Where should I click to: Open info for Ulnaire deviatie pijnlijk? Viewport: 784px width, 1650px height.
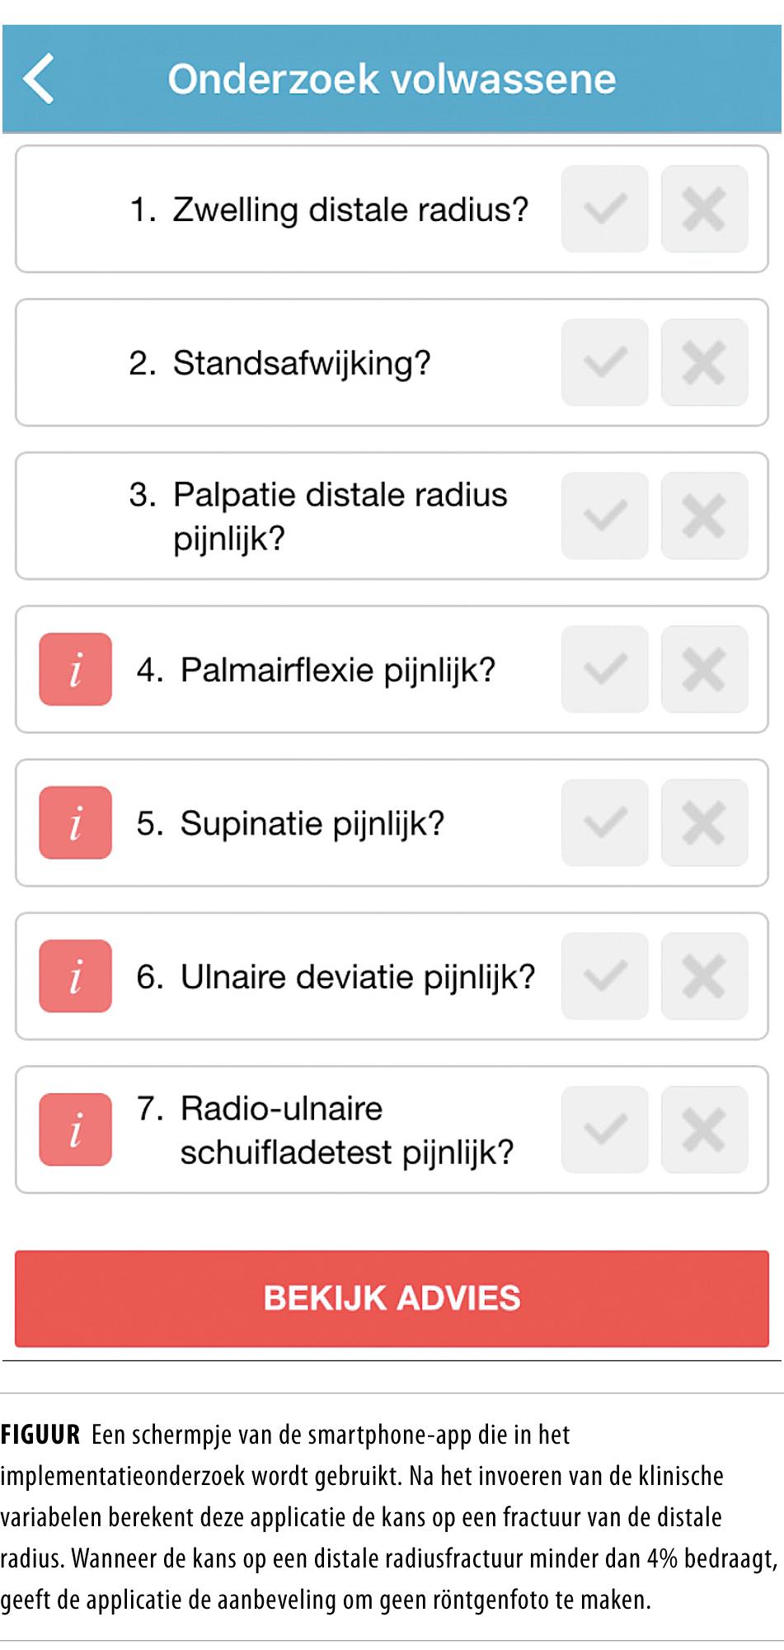[x=75, y=976]
